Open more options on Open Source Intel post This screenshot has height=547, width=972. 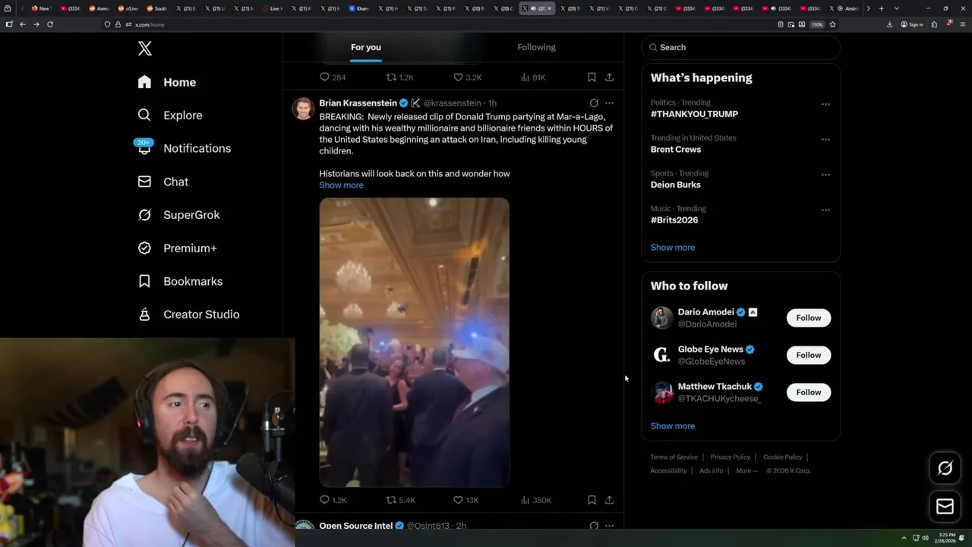point(609,525)
